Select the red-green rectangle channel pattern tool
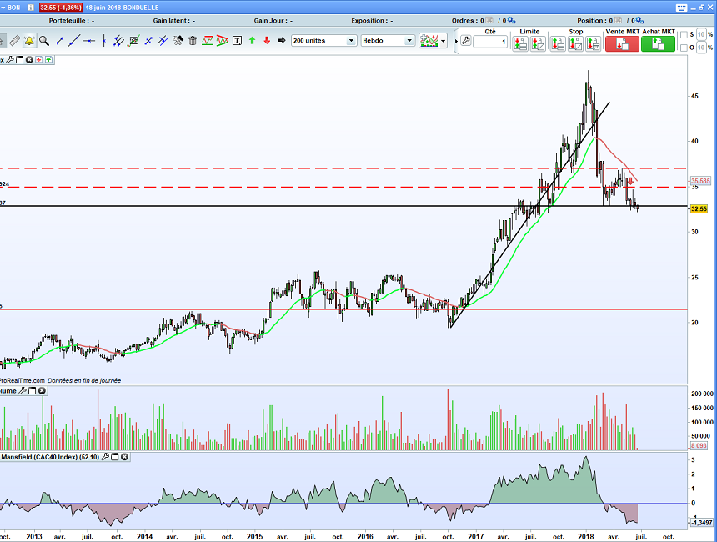Image resolution: width=717 pixels, height=542 pixels. [208, 41]
